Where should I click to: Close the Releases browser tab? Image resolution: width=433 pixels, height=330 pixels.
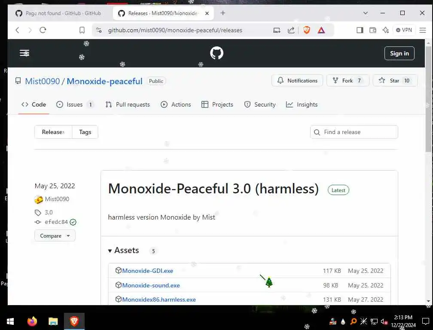(x=207, y=13)
